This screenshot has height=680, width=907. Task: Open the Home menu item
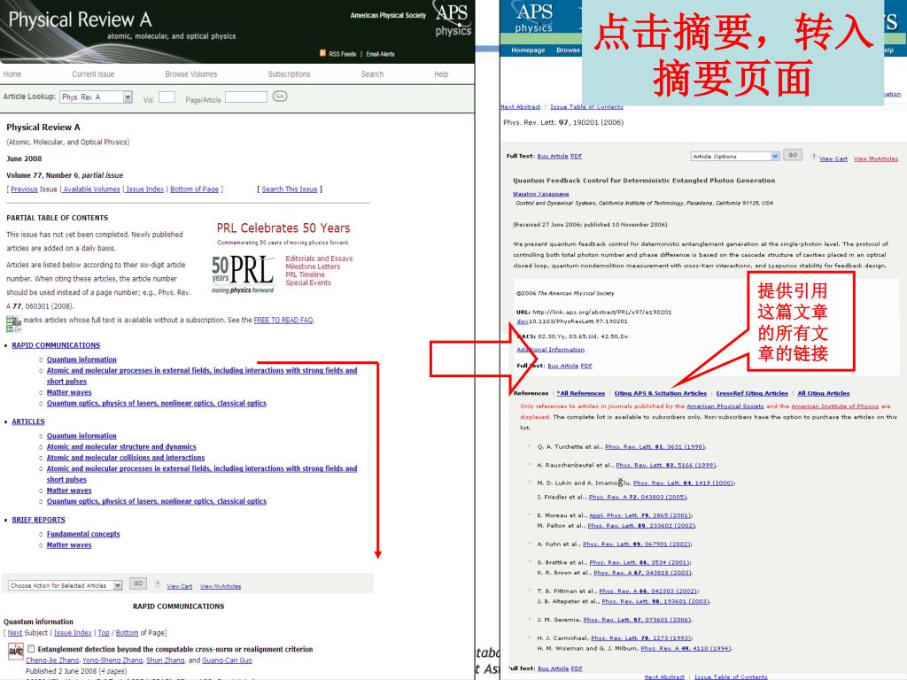(x=12, y=74)
